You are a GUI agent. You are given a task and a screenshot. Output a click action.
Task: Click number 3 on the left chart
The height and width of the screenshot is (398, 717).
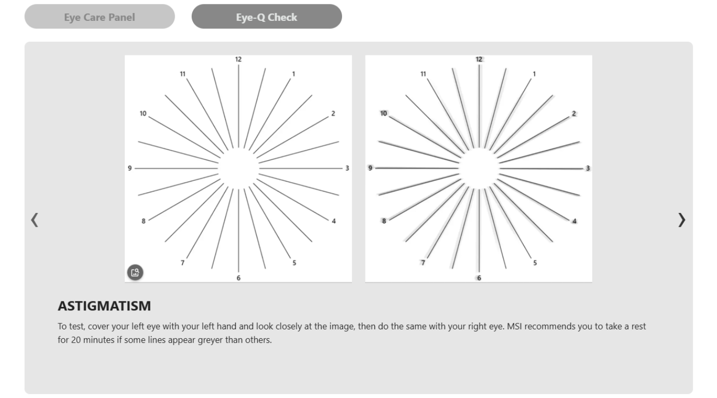(347, 168)
